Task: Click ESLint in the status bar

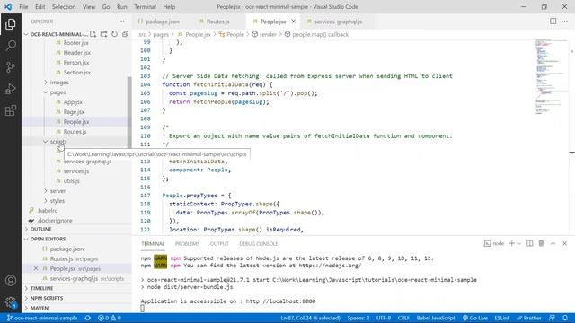Action: [x=501, y=318]
